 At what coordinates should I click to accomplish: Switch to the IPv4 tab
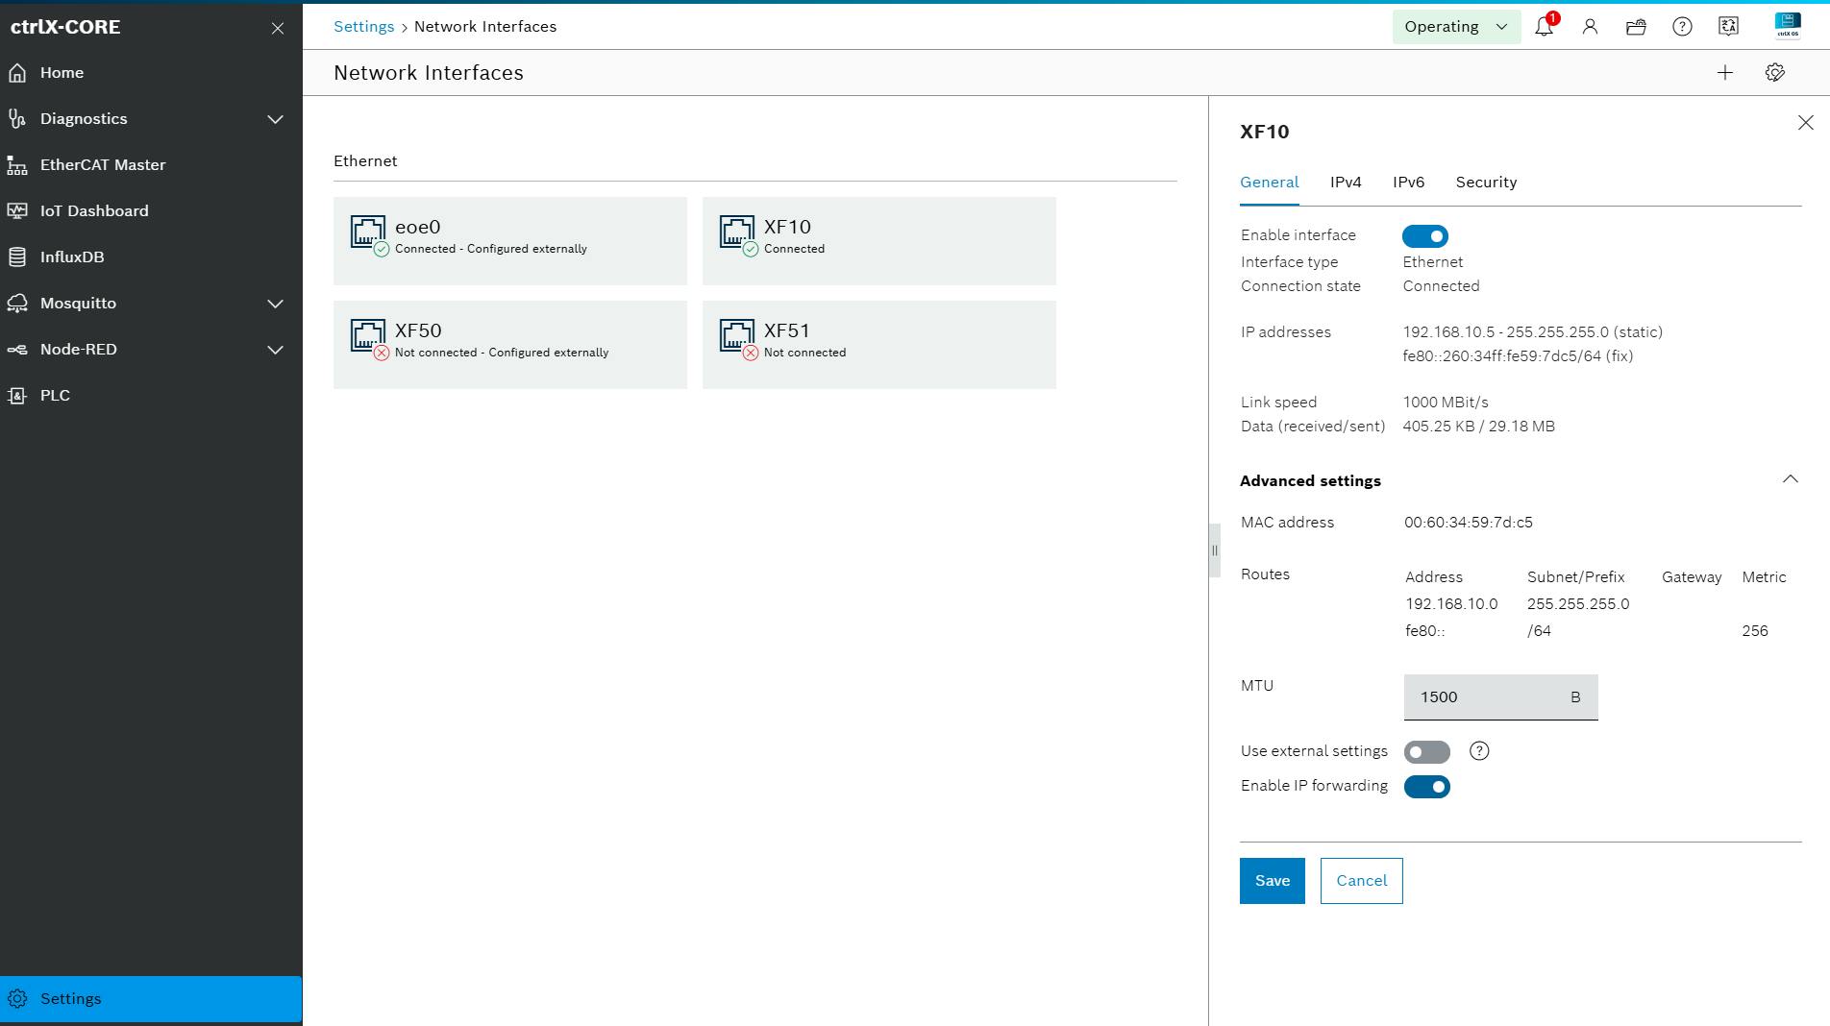coord(1346,183)
